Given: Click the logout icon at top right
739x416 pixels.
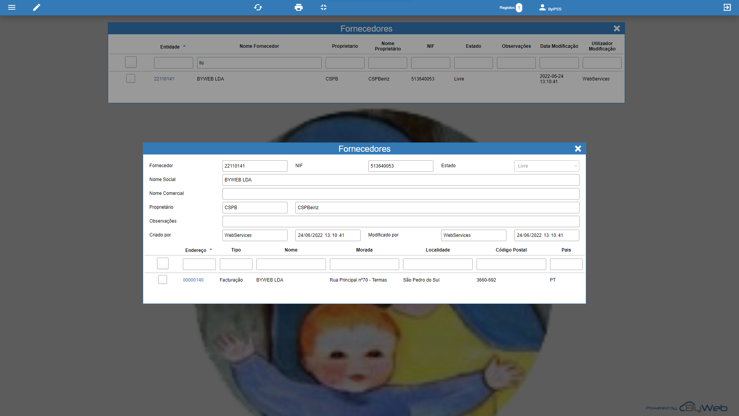Looking at the screenshot, I should click(727, 7).
